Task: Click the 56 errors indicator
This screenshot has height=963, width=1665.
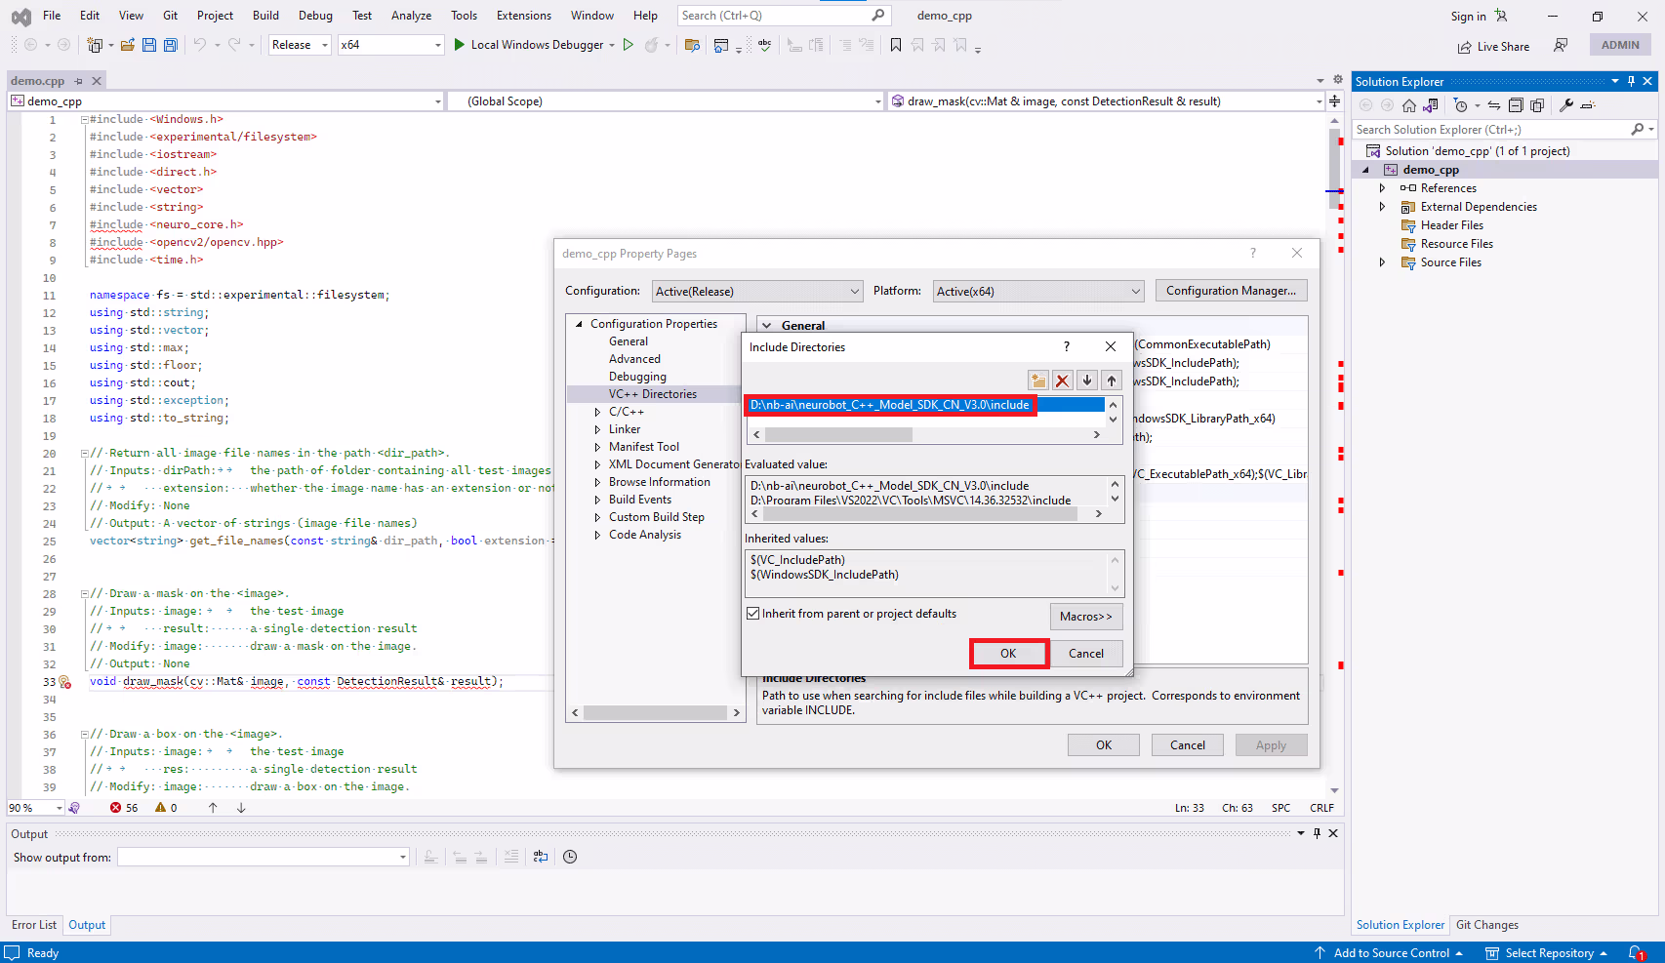Action: pos(124,808)
